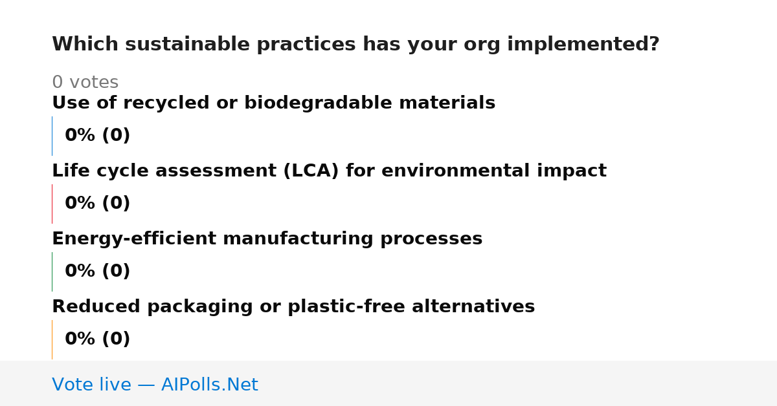Click the 0% (0) result under LCA option

pos(97,204)
